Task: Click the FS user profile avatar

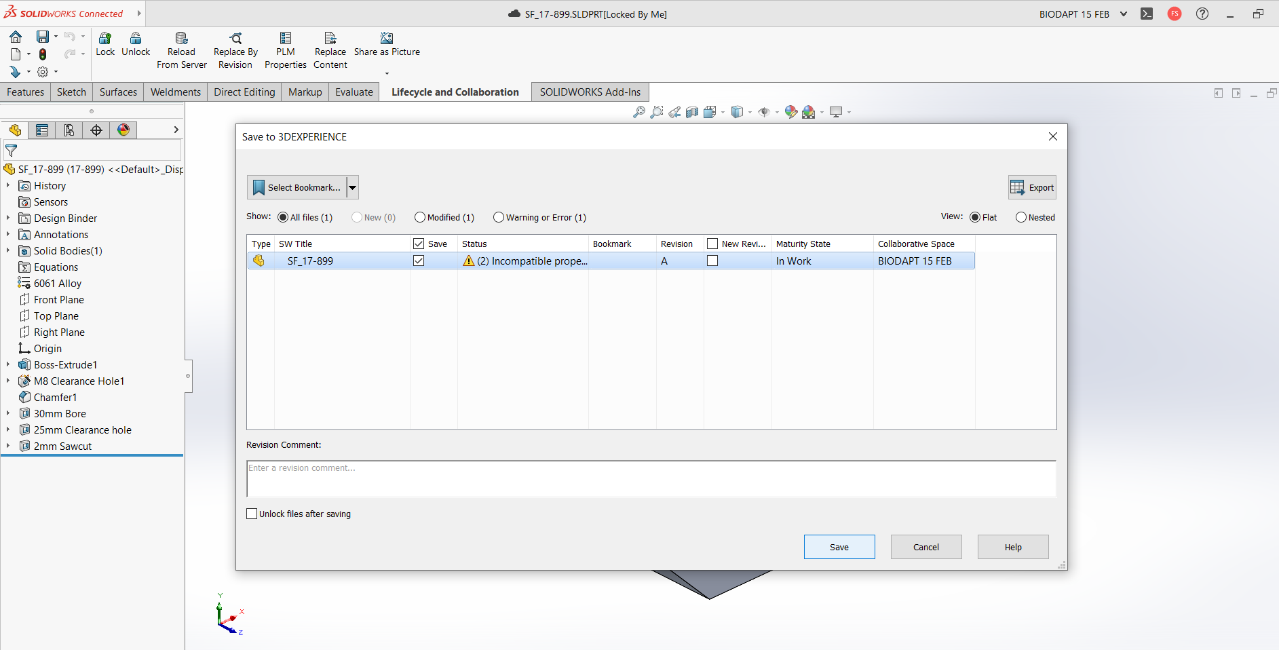Action: click(x=1175, y=14)
